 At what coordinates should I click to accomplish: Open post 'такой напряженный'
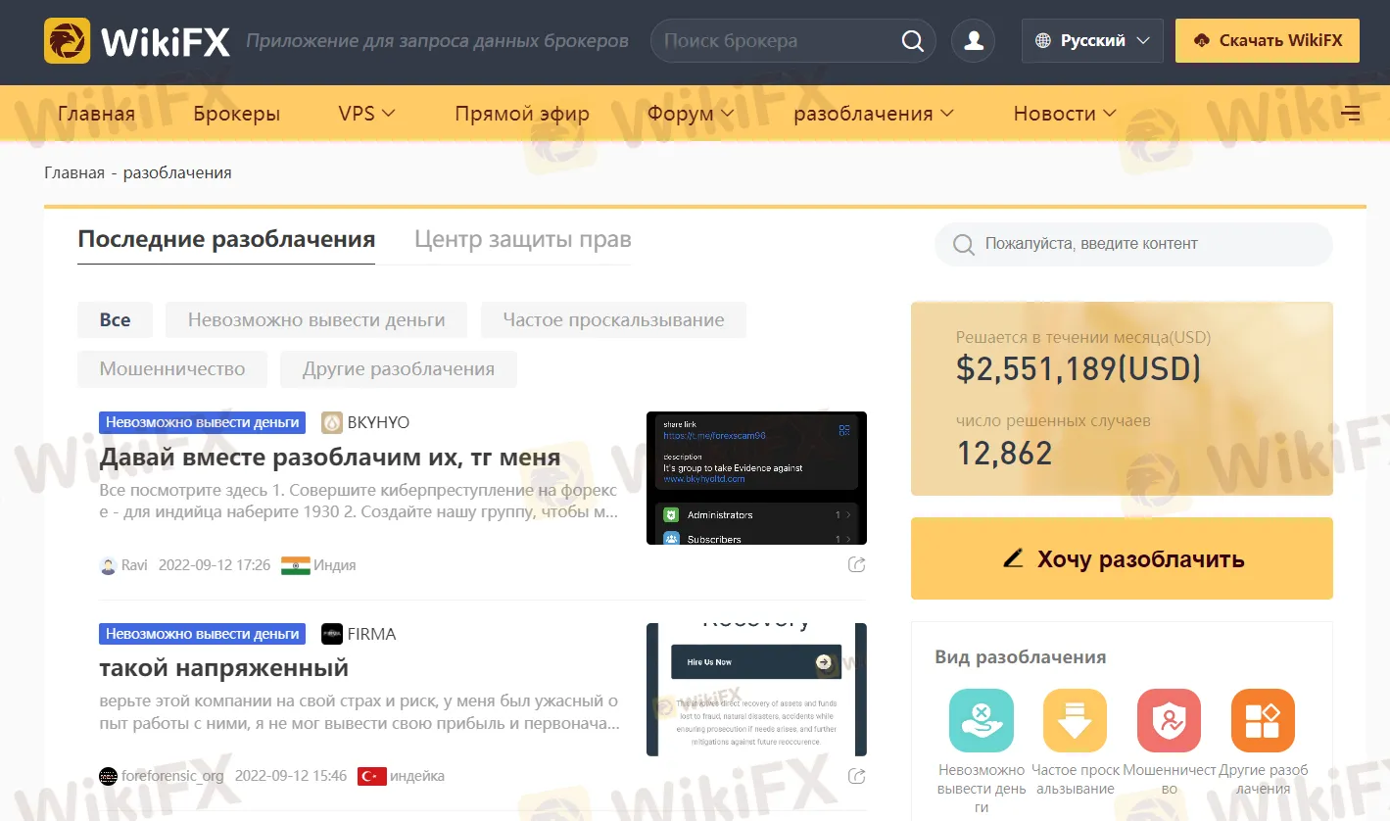[224, 668]
